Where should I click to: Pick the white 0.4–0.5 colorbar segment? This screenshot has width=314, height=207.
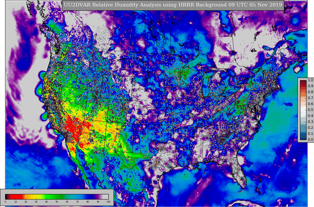pyautogui.click(x=303, y=113)
